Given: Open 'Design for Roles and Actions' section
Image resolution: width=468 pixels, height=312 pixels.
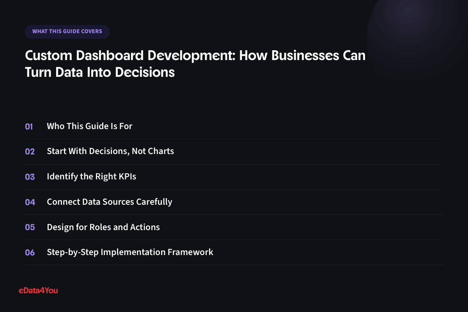Looking at the screenshot, I should 103,227.
